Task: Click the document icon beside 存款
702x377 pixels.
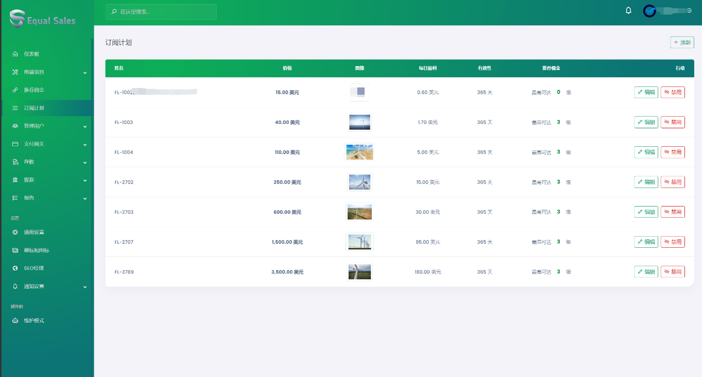Action: [15, 162]
